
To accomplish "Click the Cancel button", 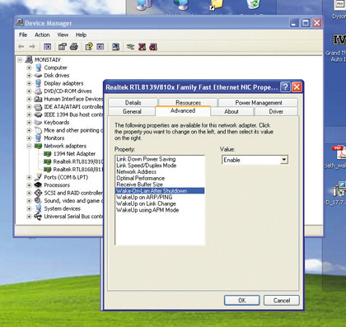I will 282,301.
